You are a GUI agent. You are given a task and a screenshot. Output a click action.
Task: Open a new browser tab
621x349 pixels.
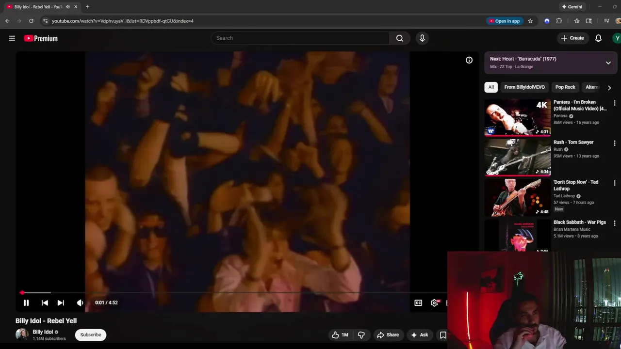coord(88,7)
